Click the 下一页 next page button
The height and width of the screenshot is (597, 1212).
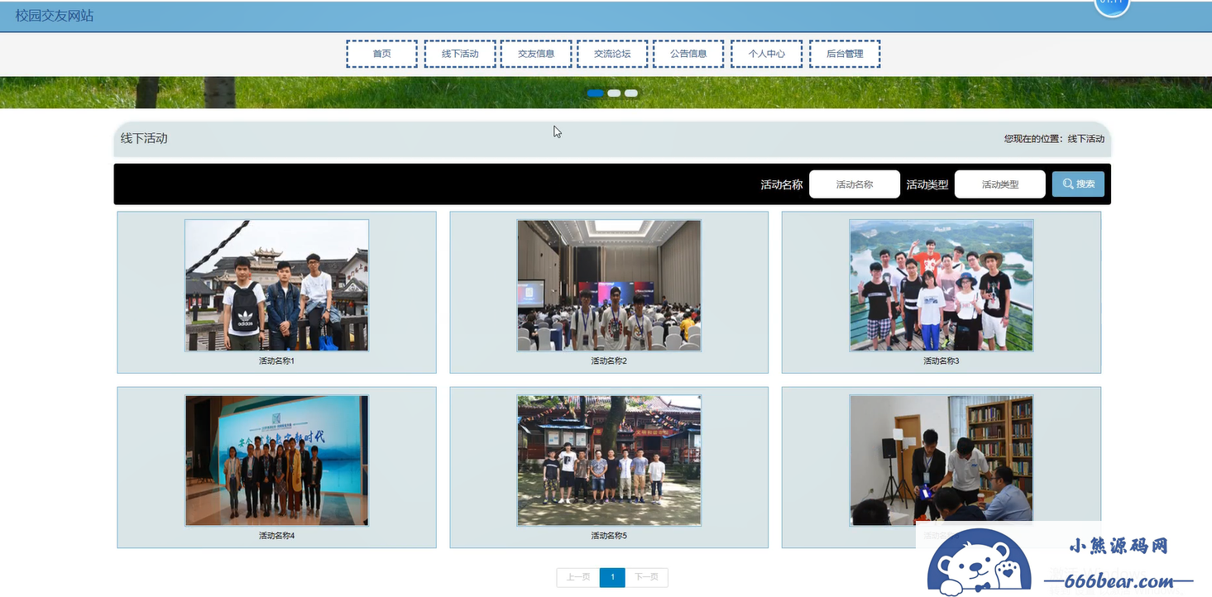point(646,577)
